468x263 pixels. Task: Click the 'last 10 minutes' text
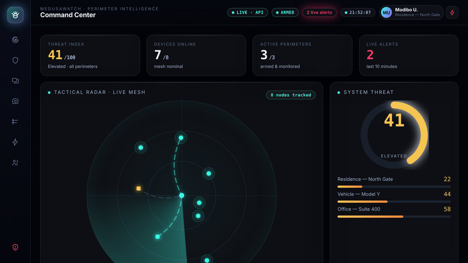click(x=382, y=66)
